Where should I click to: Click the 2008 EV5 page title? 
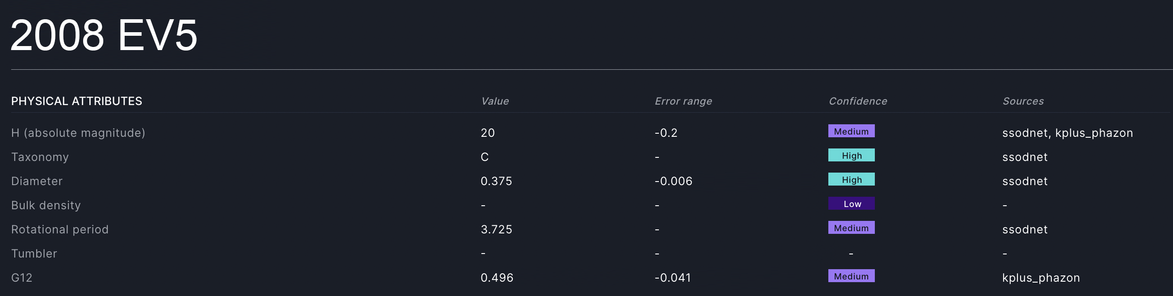click(104, 35)
